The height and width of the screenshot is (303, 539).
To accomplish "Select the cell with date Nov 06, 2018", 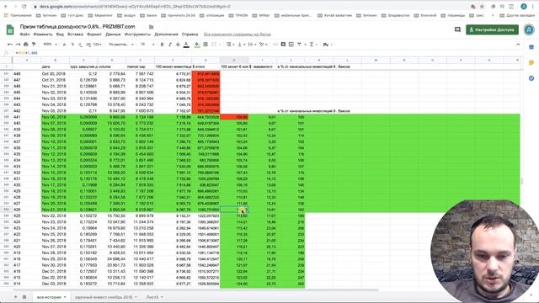I will [55, 117].
